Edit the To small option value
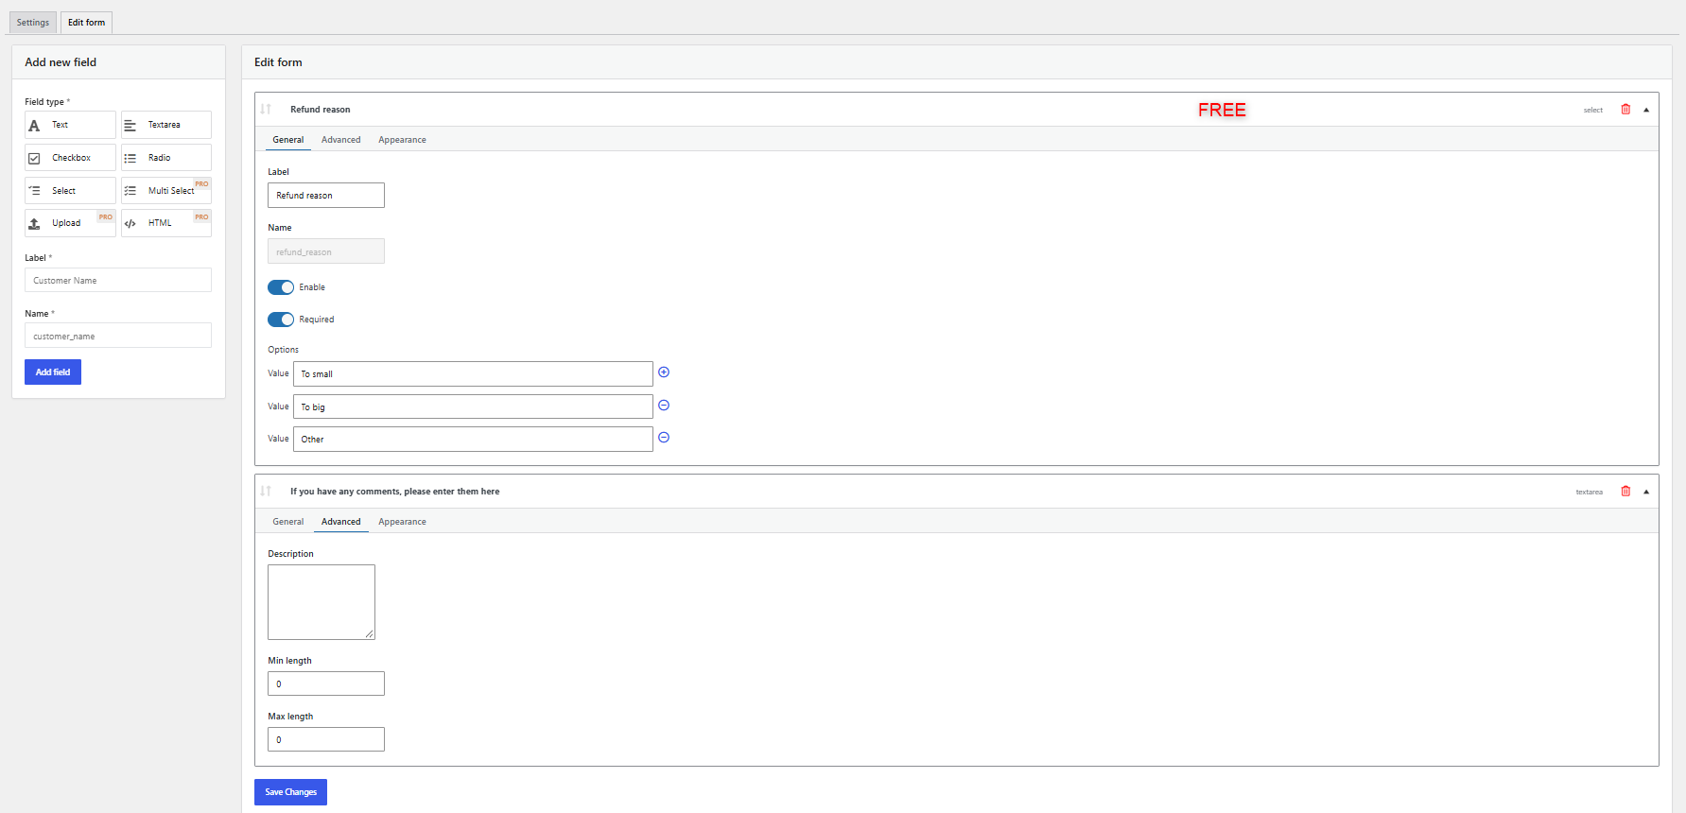Screen dimensions: 1686x813 click(x=473, y=373)
